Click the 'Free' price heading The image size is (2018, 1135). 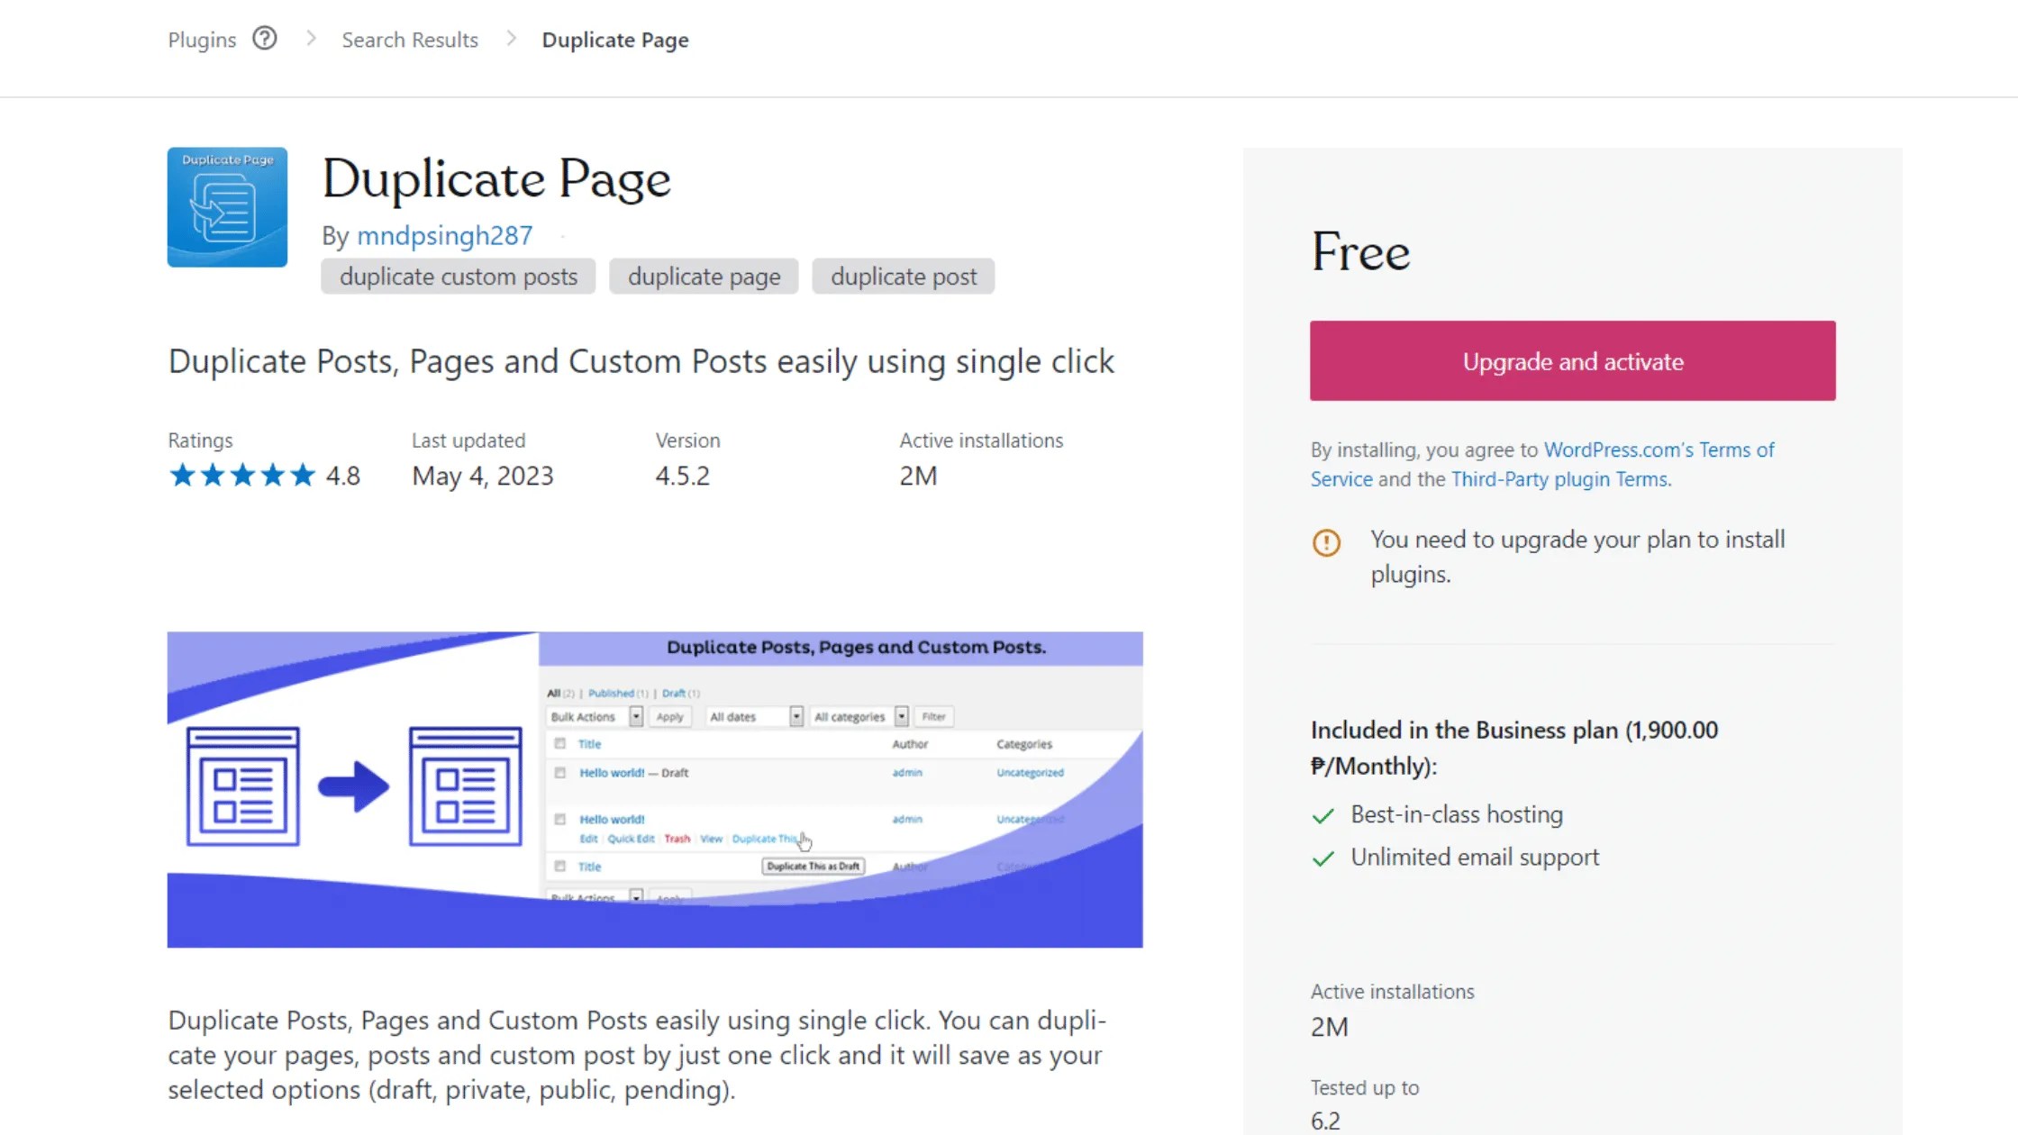tap(1360, 251)
